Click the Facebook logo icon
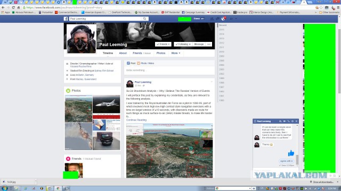Viewport: 341px width, 191px height. coord(66,19)
